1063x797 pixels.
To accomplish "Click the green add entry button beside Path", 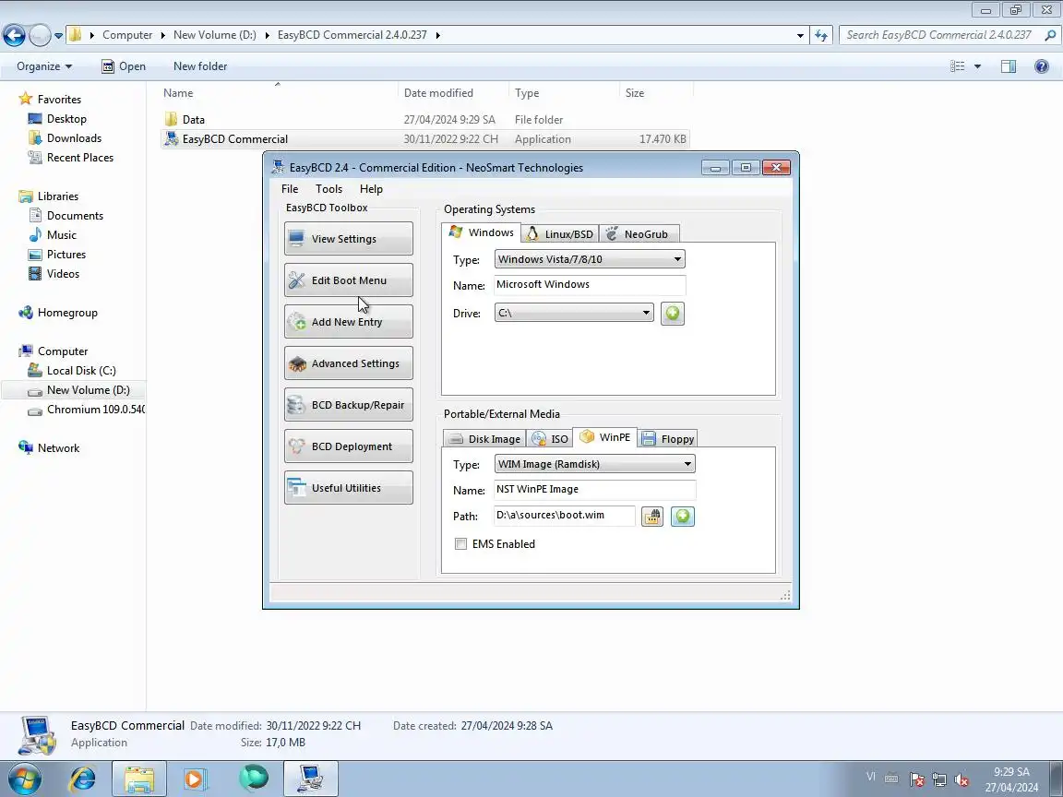I will pos(683,517).
